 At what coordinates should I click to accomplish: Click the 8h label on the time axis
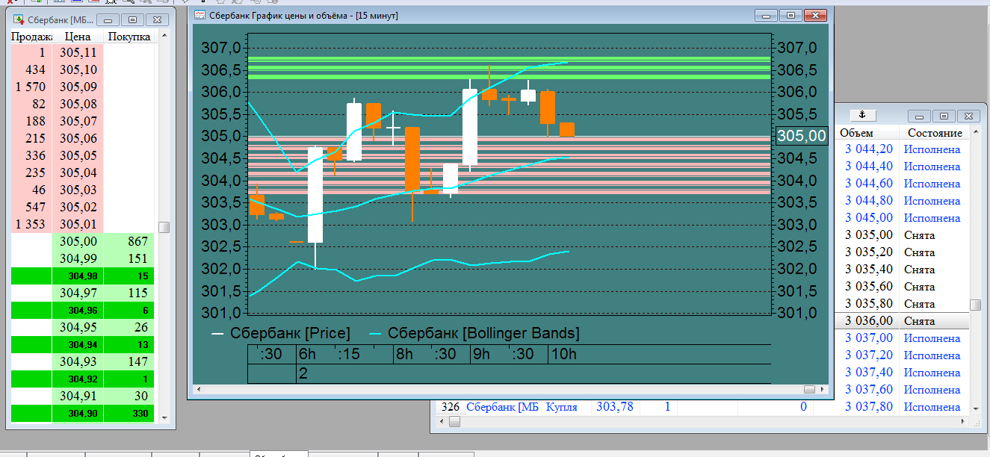point(404,354)
